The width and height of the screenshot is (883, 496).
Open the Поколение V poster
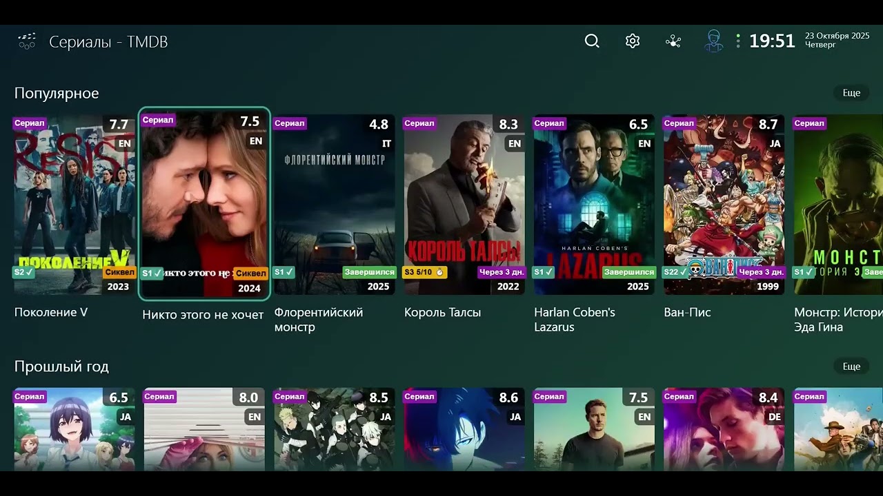pos(75,205)
